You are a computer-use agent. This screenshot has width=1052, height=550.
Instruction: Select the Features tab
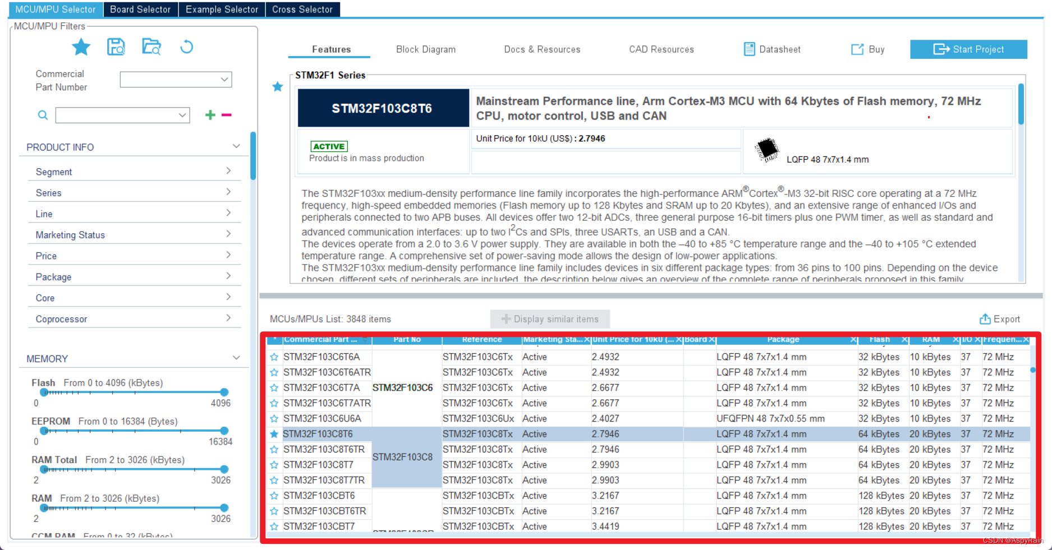click(x=331, y=49)
